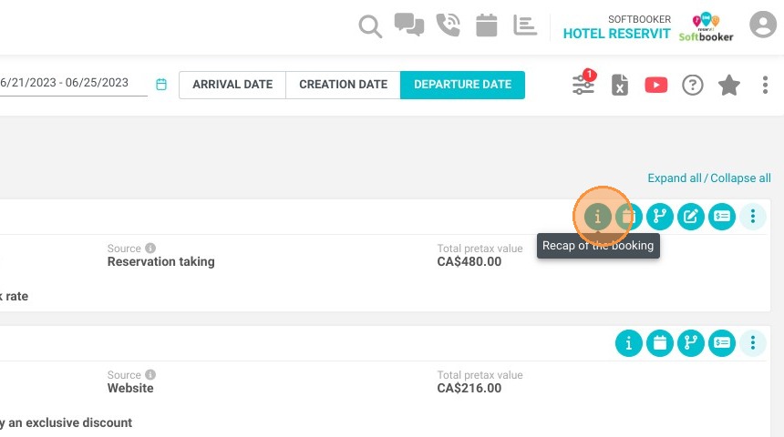The width and height of the screenshot is (784, 437).
Task: Export the list to Excel file
Action: [620, 85]
